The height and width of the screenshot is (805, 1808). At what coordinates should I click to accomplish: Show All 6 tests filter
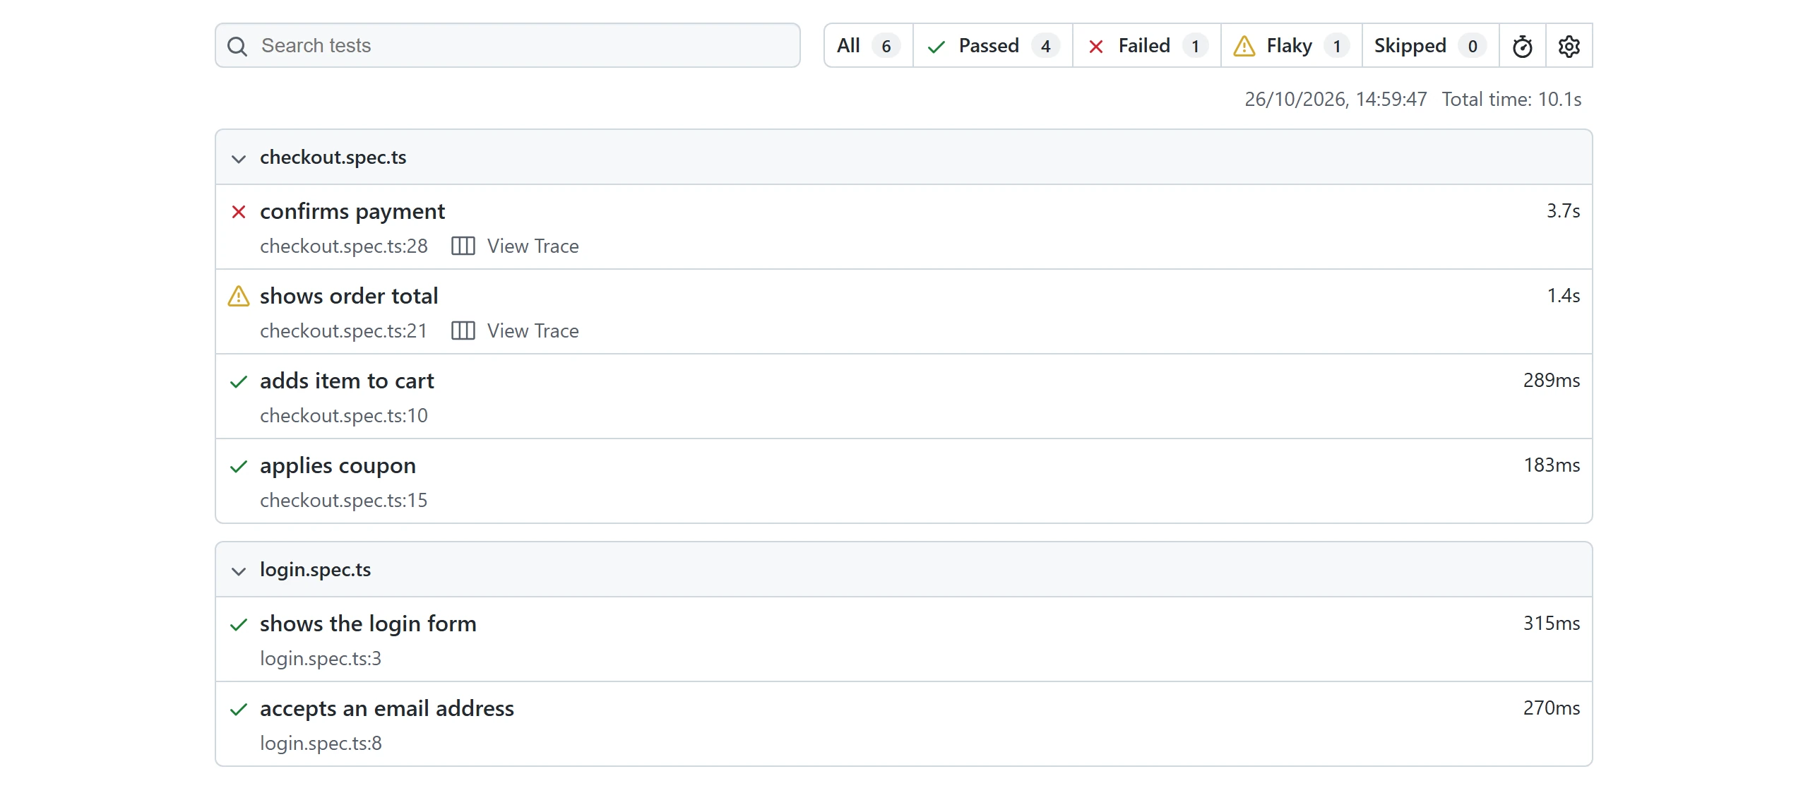(868, 46)
